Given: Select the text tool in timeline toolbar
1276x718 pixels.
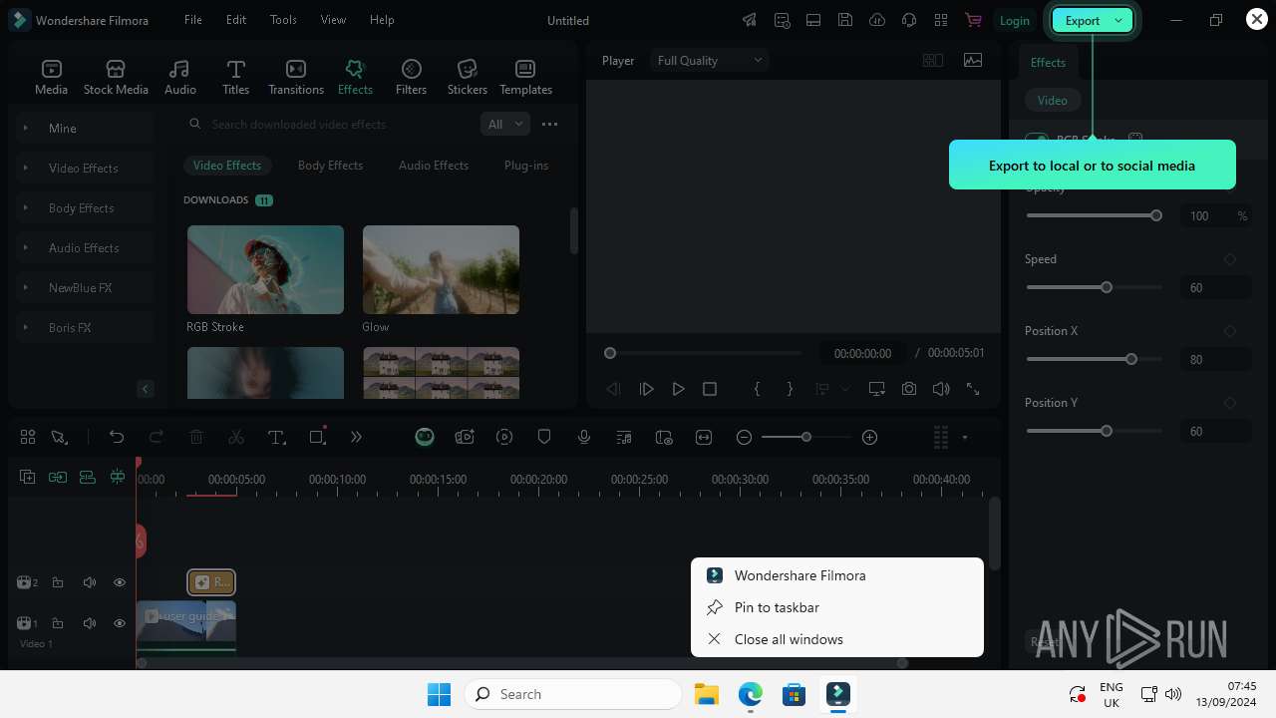Looking at the screenshot, I should pyautogui.click(x=277, y=437).
